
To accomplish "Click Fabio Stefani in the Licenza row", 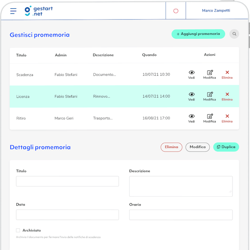I will point(66,97).
